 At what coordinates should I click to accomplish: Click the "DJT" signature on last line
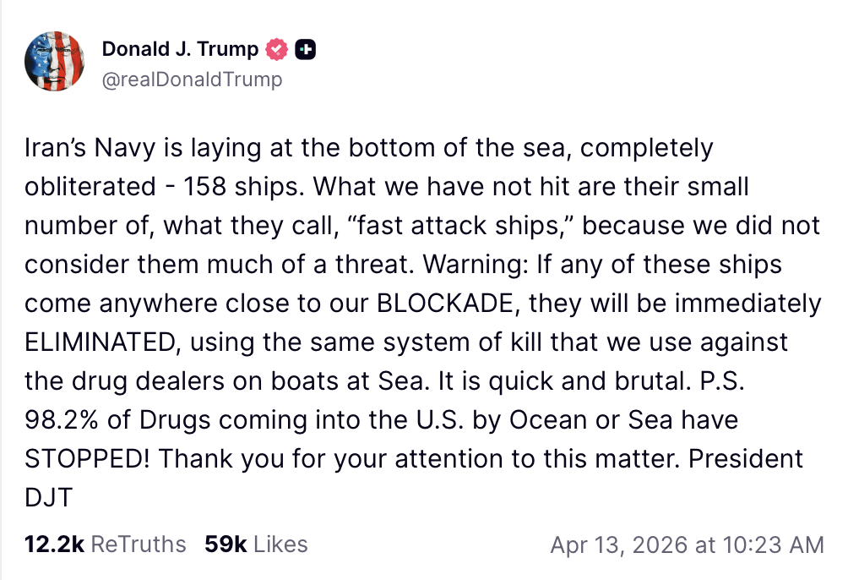[x=48, y=498]
